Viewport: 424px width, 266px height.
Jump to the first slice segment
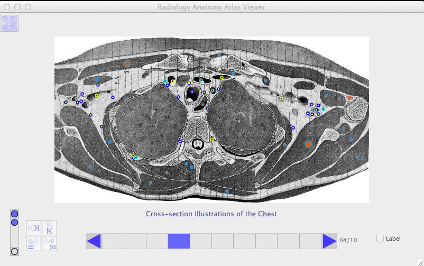(113, 241)
